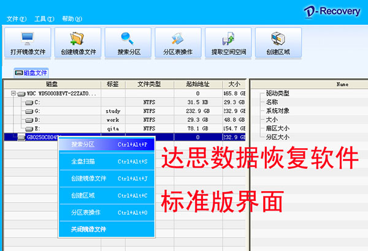This screenshot has height=251, width=368.
Task: Click the 创建区域 toolbar button label
Action: (x=278, y=52)
